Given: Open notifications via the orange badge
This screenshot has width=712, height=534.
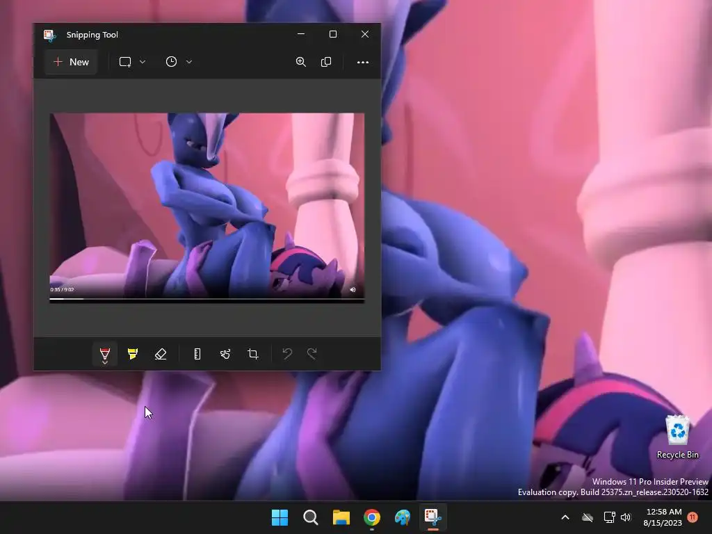Looking at the screenshot, I should click(693, 517).
